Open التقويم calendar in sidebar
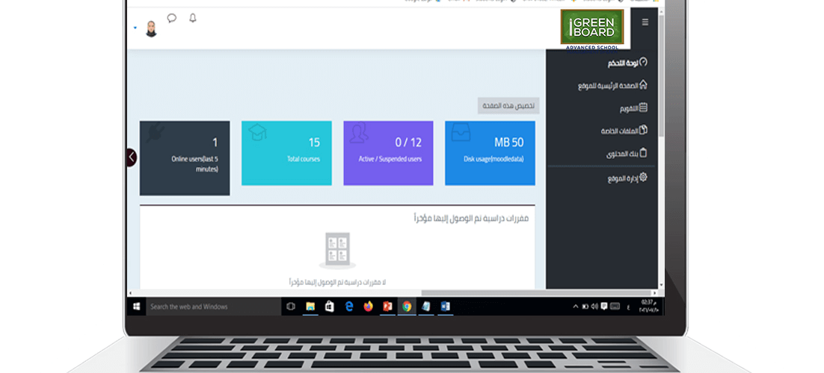 point(633,109)
